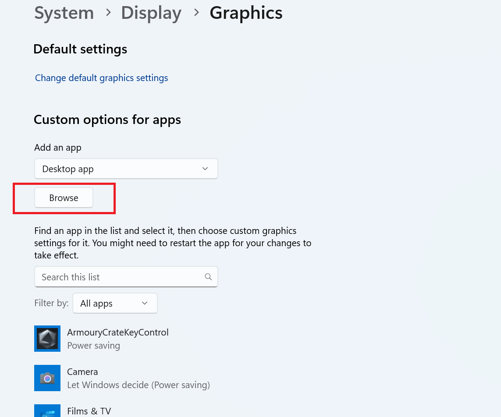The image size is (501, 417).
Task: Select ArmouryCrateKeyControl in the app list
Action: [x=117, y=332]
